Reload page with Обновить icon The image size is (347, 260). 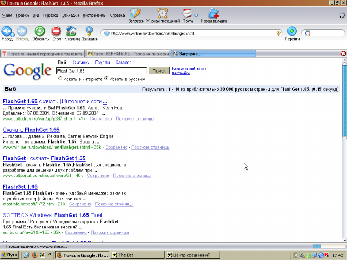(x=40, y=32)
